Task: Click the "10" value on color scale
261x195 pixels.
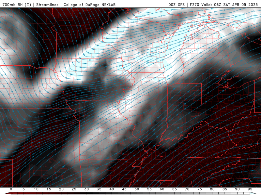Action: click(36, 189)
